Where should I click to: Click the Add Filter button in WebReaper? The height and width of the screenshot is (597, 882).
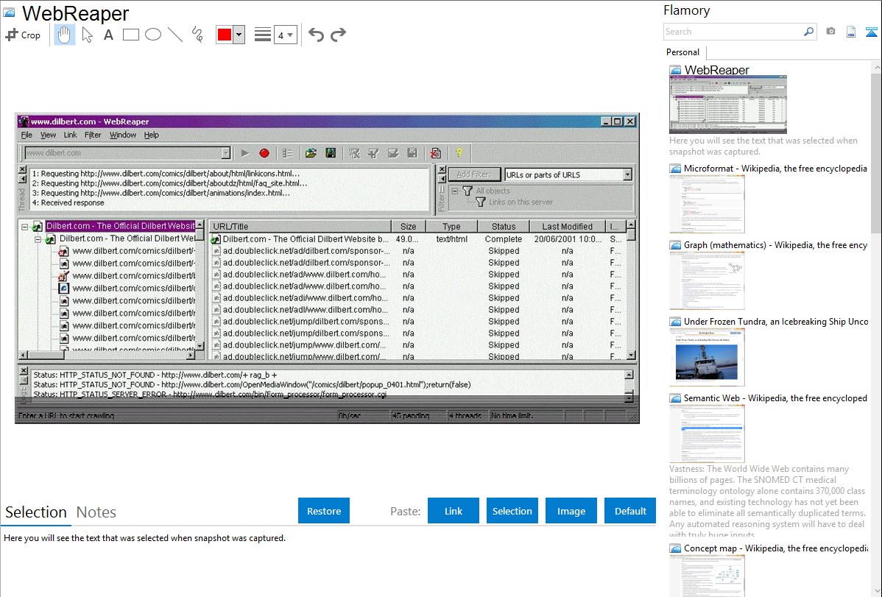(x=474, y=175)
